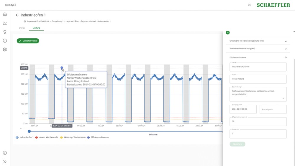Click the Zeitraum slider handle
The image size is (295, 166).
(29, 131)
